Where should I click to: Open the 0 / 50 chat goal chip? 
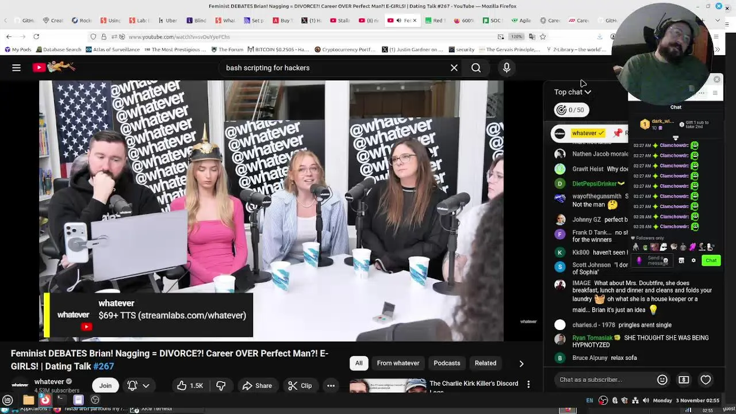pyautogui.click(x=571, y=110)
